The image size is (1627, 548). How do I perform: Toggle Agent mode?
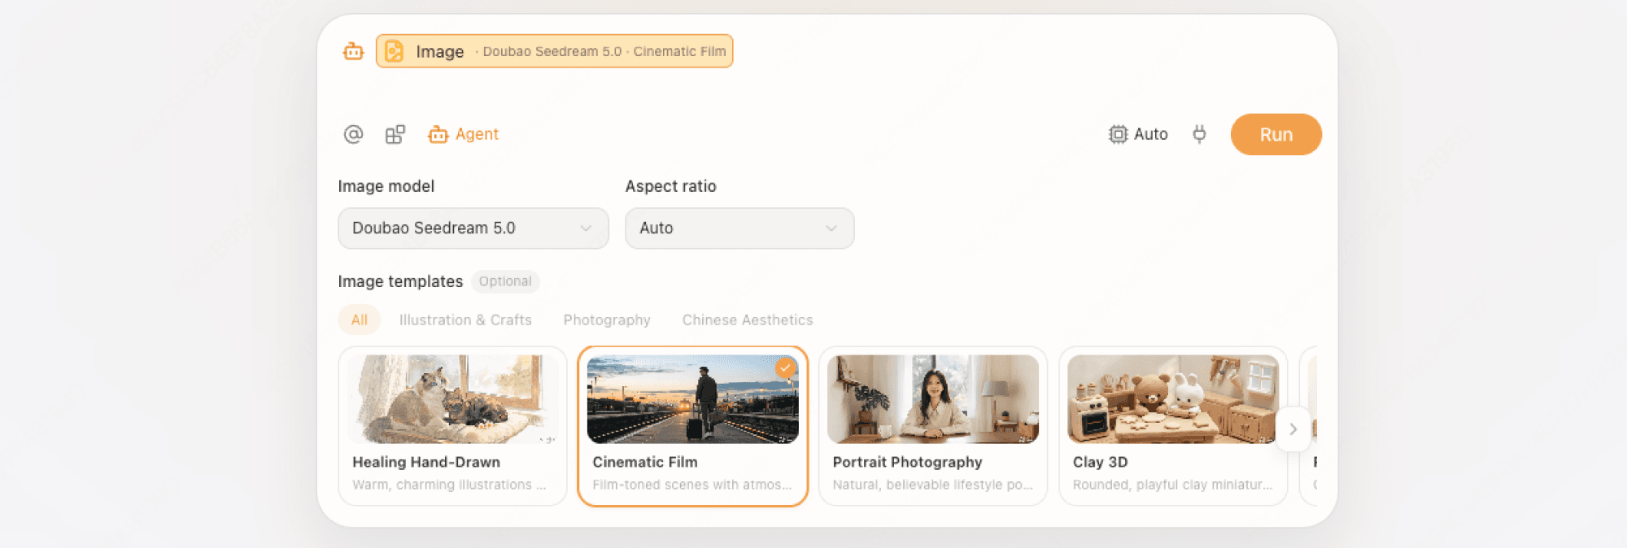(x=463, y=134)
